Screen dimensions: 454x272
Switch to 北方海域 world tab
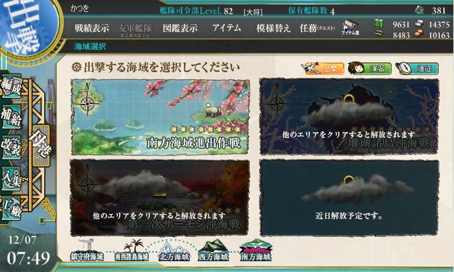tap(174, 251)
